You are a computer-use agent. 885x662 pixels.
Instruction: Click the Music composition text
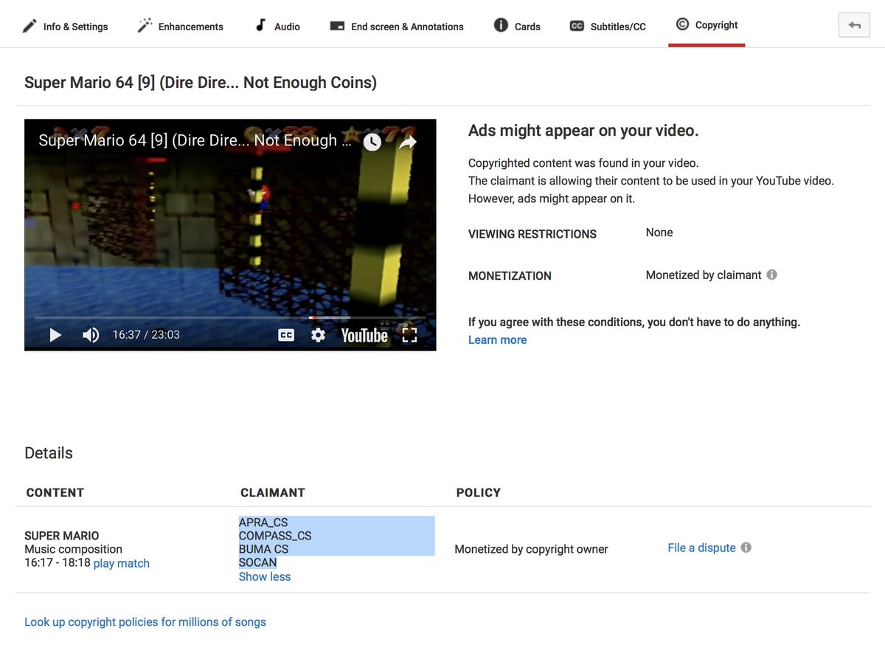click(73, 549)
